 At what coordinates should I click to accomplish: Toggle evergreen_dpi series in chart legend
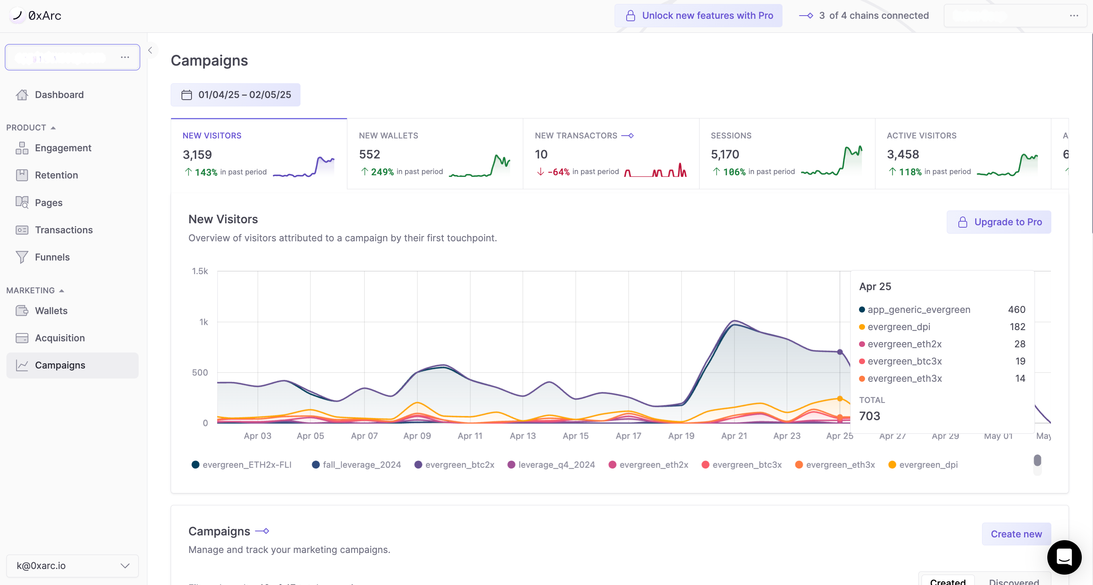923,465
